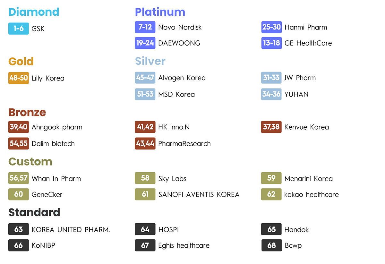Click the 63 Korea United Pharm badge

click(19, 230)
